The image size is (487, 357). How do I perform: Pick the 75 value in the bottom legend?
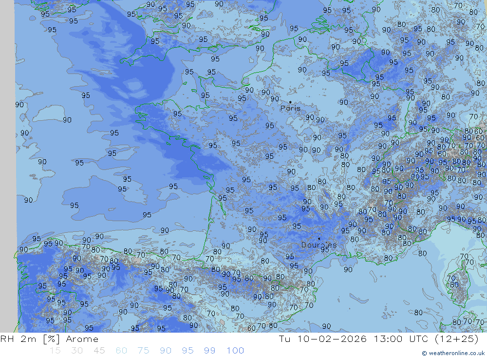[144, 351]
